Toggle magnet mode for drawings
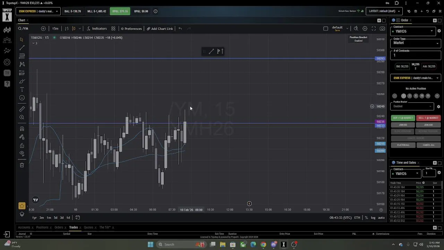Image resolution: width=444 pixels, height=250 pixels. click(x=22, y=129)
